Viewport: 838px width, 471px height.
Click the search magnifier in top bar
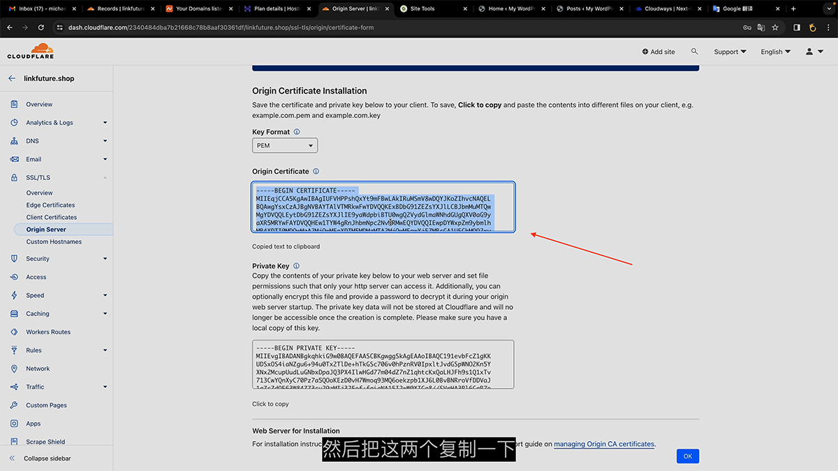[694, 52]
